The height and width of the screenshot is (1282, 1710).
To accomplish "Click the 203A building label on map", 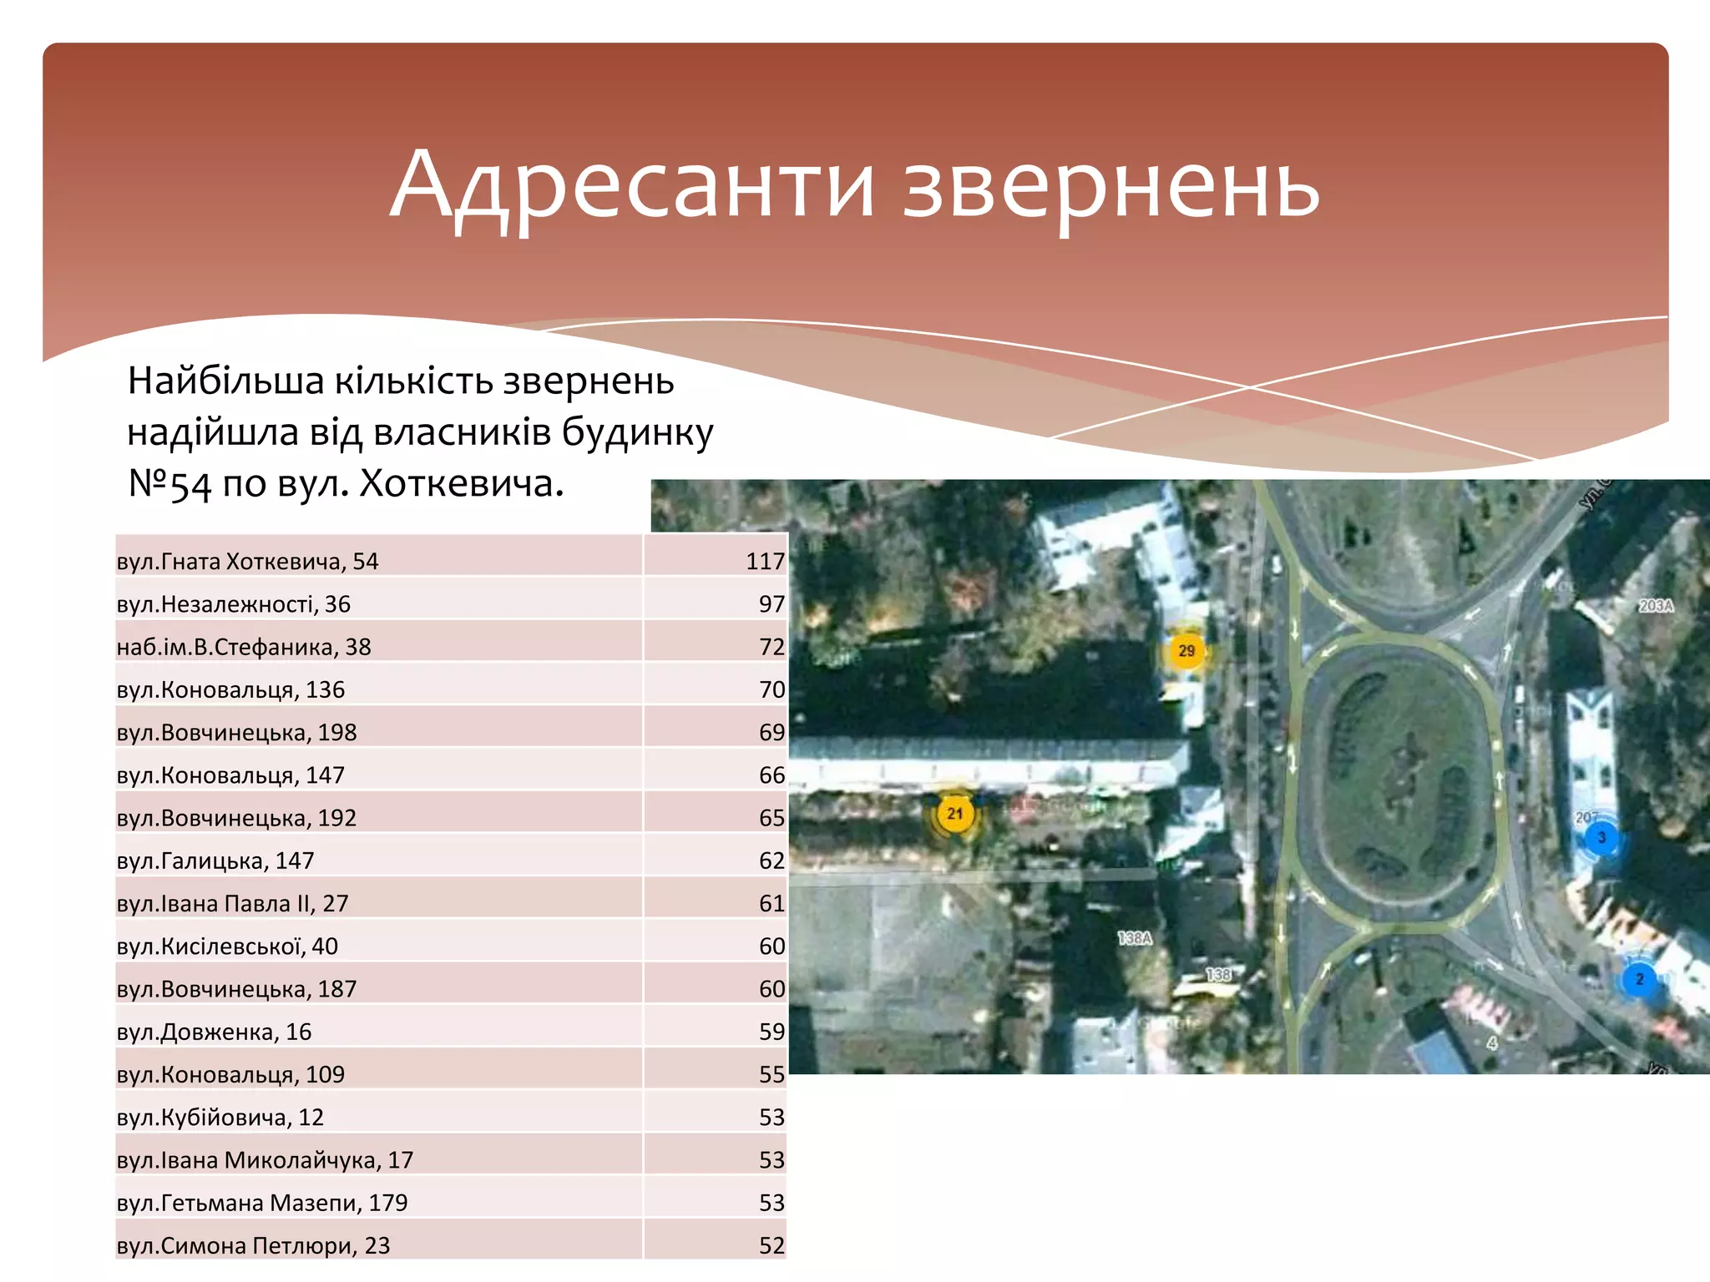I will (1656, 606).
